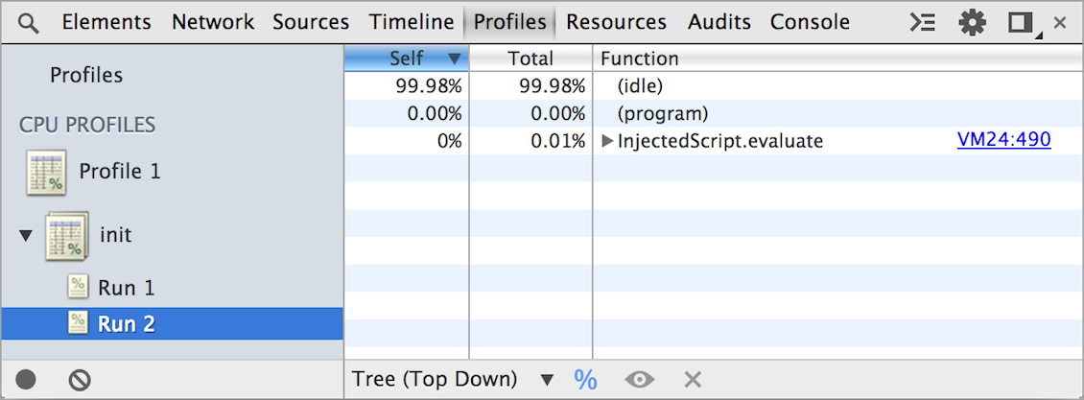Focus selected function with eye icon
Screen dimensions: 1084x400
639,380
